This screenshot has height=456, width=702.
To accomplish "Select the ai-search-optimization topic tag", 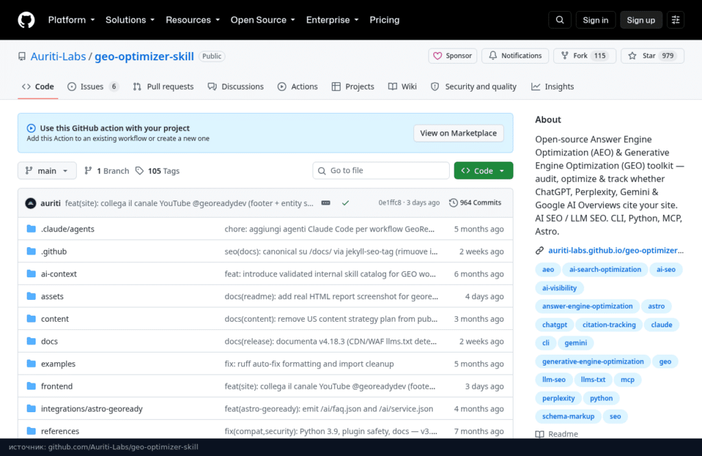I will coord(605,270).
